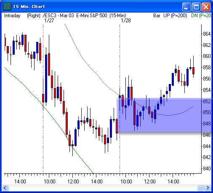
Task: Click the 12:00 time label under 1/28
Action: click(x=150, y=182)
